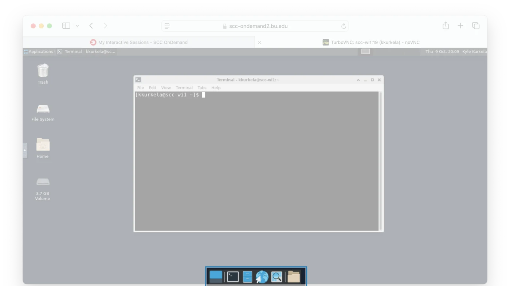Expand the noVNC control panel side handle
The height and width of the screenshot is (286, 510).
25,150
